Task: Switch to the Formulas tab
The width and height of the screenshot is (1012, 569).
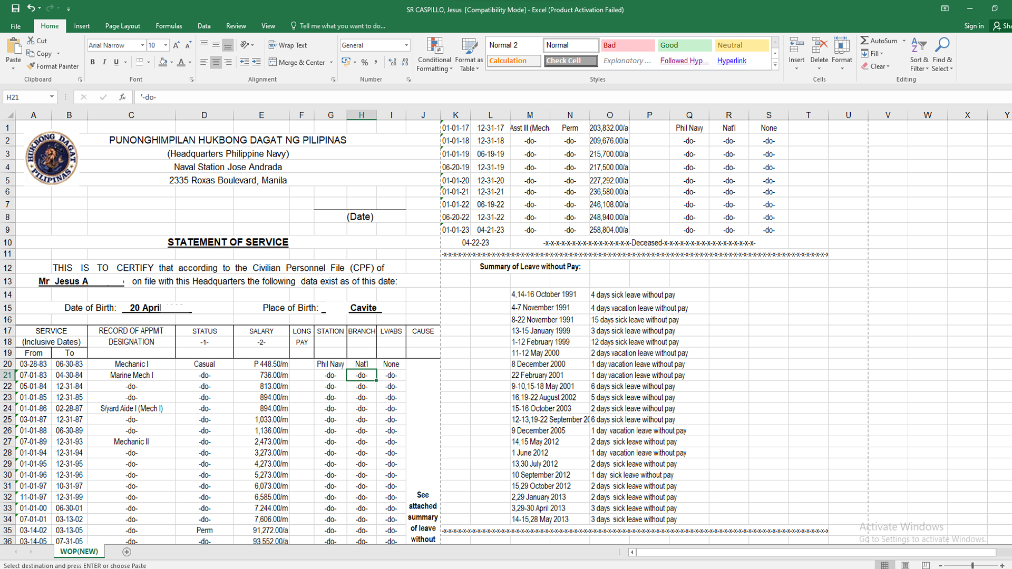Action: (169, 26)
